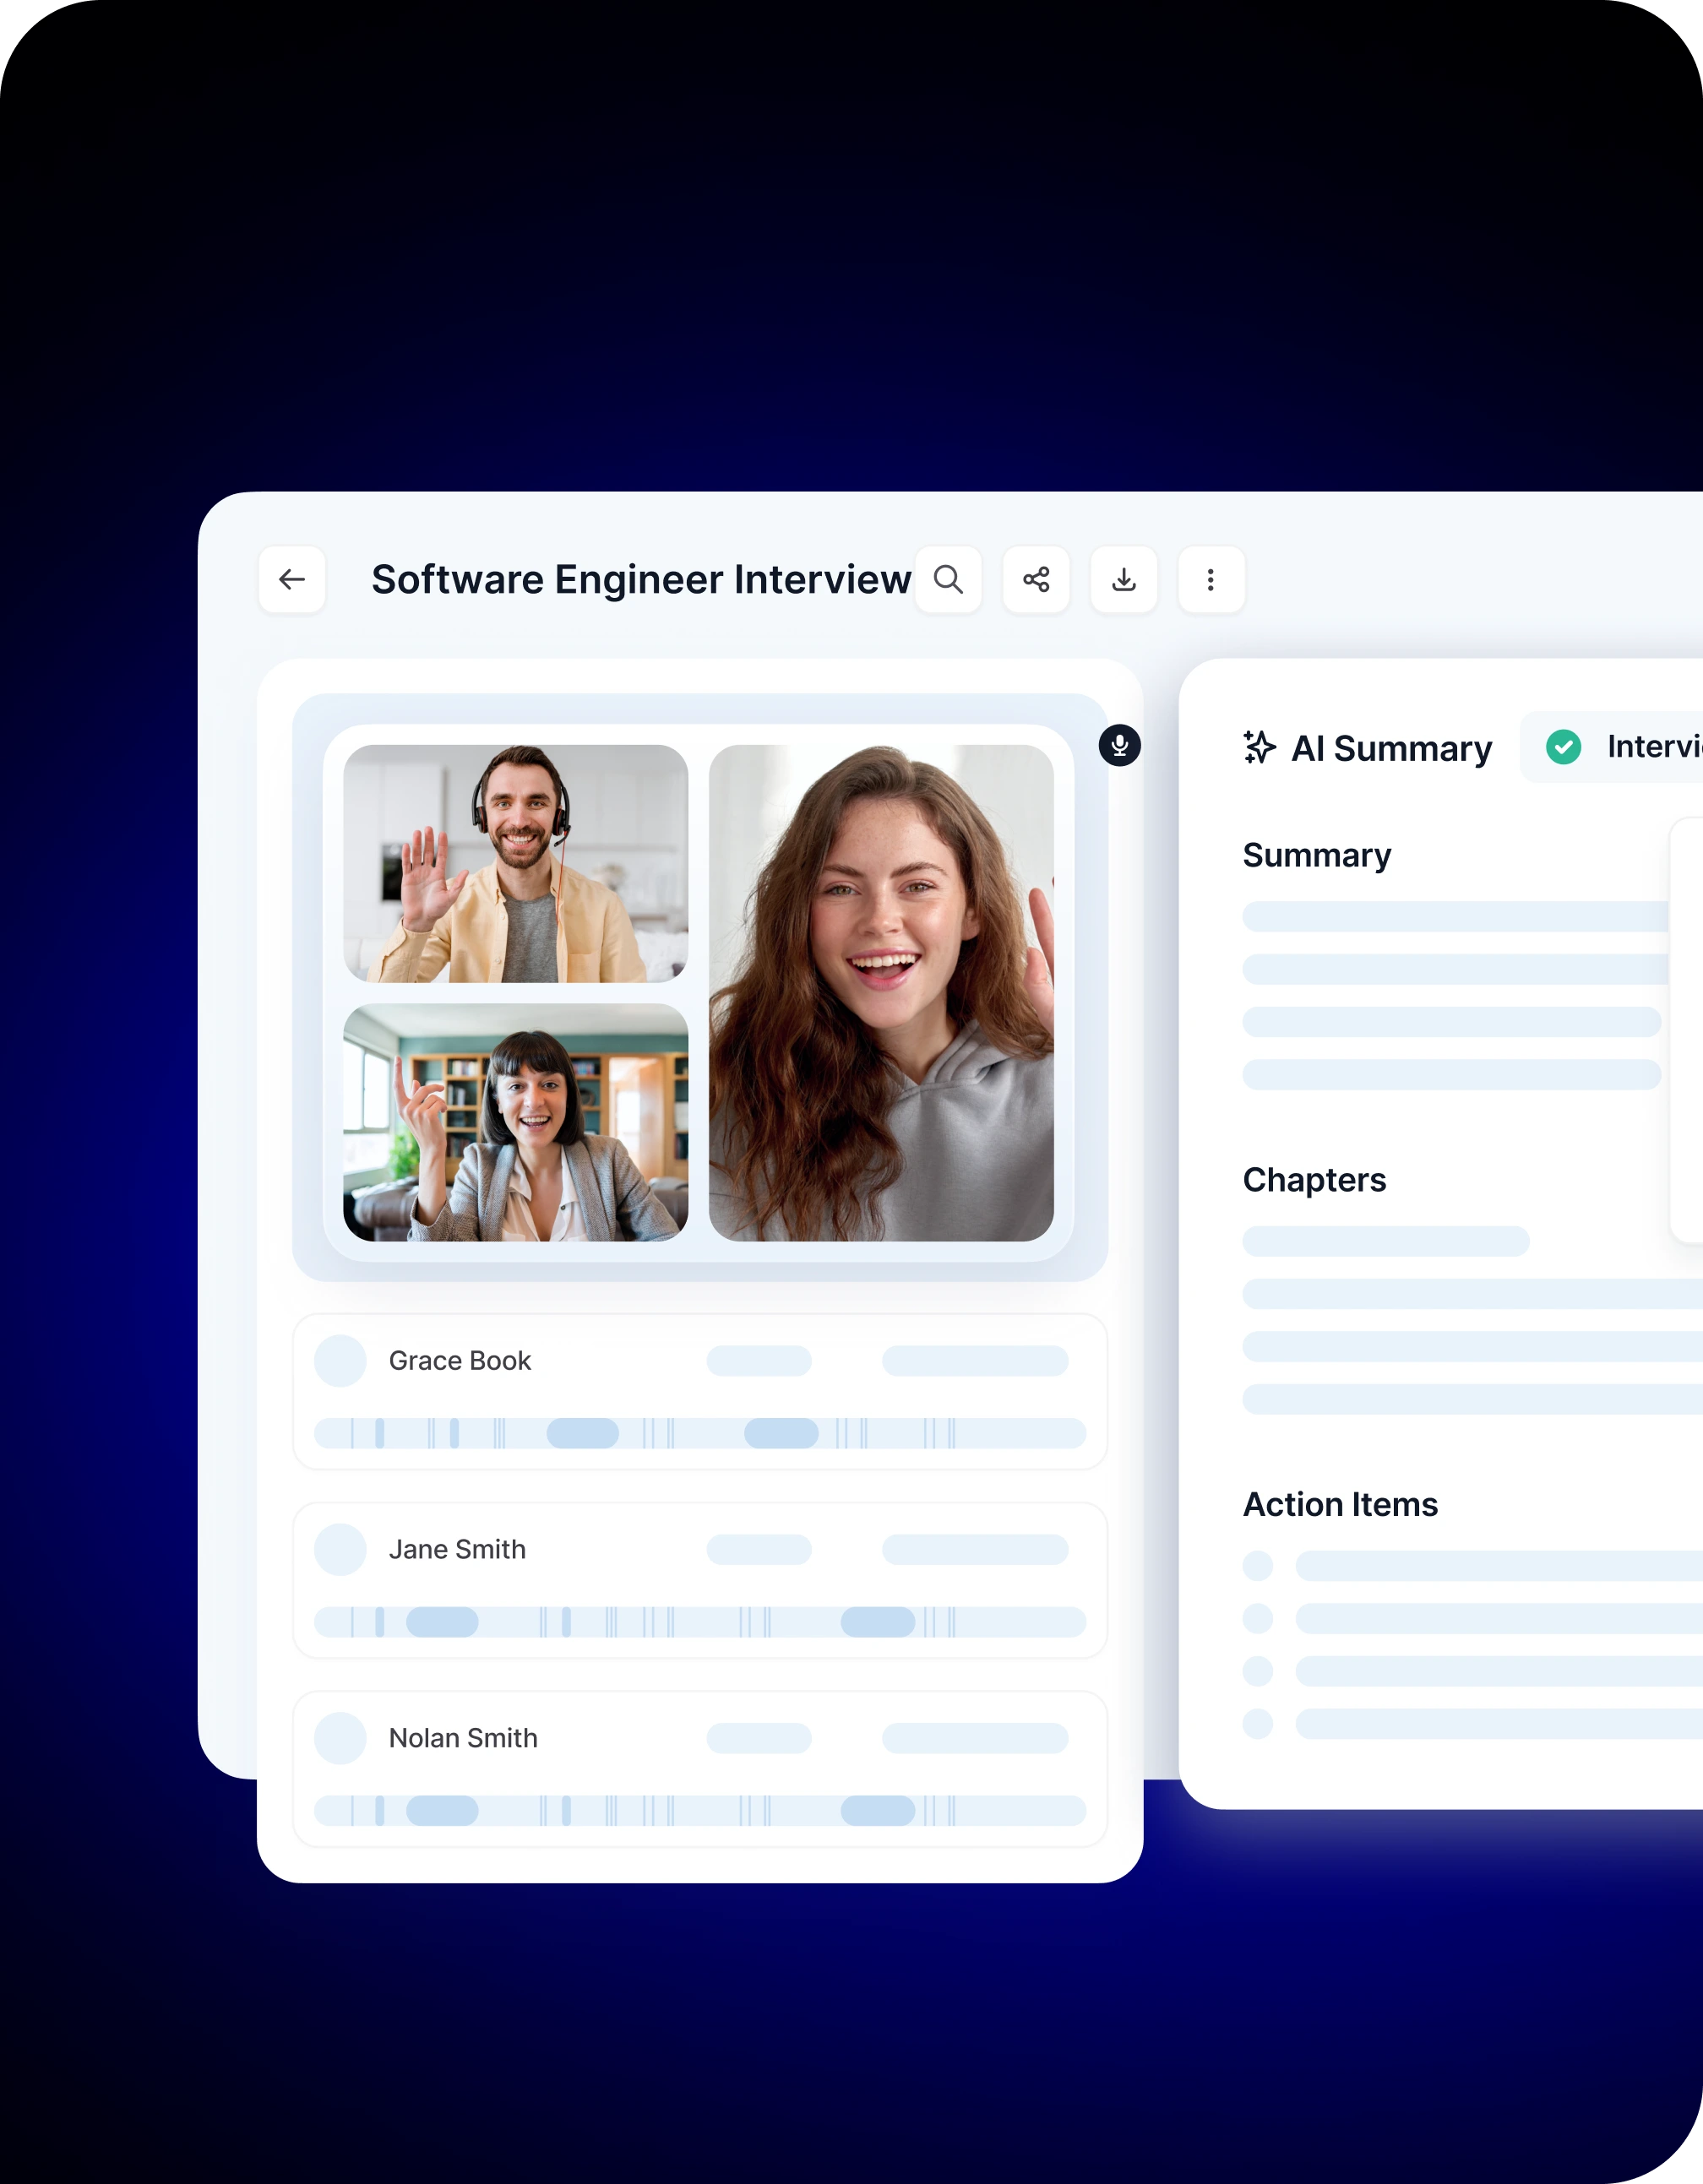This screenshot has width=1703, height=2184.
Task: Seek within Grace Book's speaking timeline
Action: click(x=699, y=1433)
